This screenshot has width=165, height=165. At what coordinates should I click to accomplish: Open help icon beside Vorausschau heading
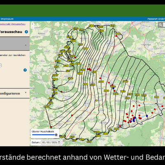[26, 32]
